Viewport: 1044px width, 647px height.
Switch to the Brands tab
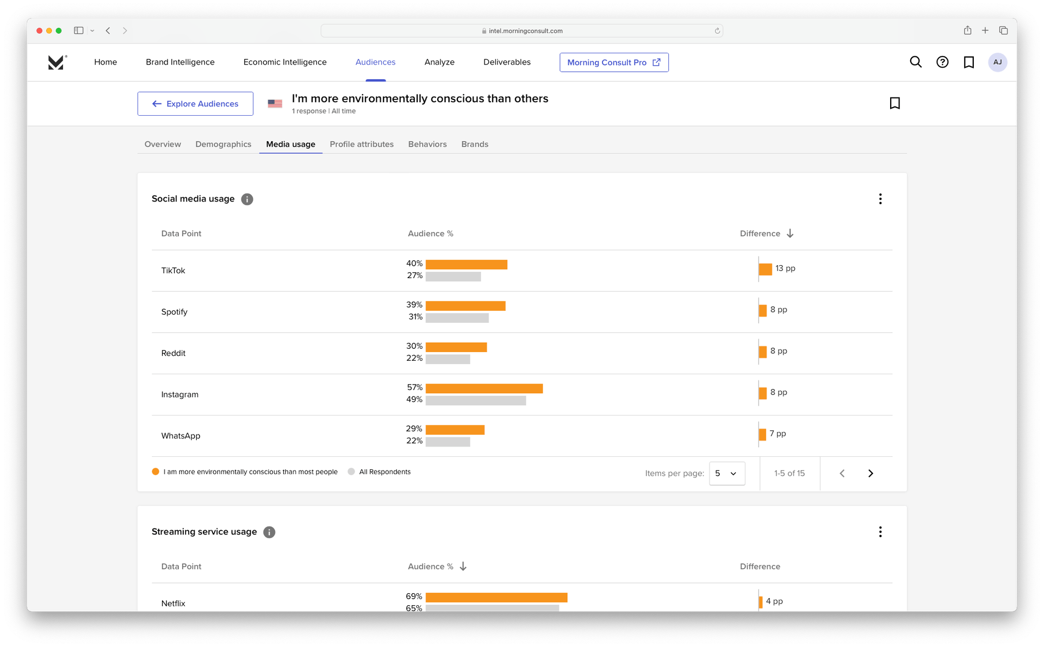coord(475,144)
